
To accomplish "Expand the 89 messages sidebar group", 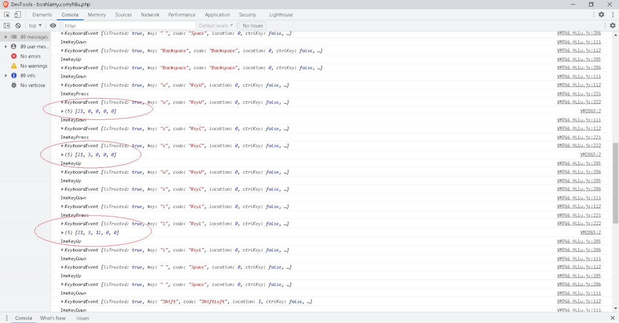I will click(x=6, y=37).
